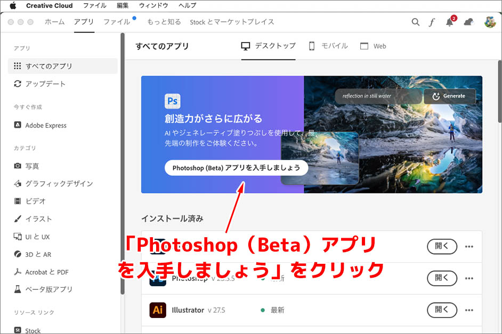Screen dimensions: 502x334
Task: Click Photoshop (Beta) アプリを入手しましょう button
Action: (236, 168)
